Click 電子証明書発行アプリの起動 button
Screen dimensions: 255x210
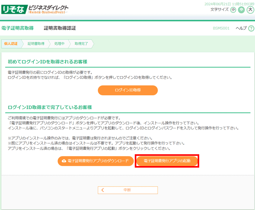coord(167,161)
